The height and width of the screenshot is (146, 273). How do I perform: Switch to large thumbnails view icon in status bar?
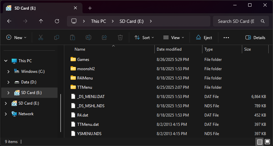(267, 142)
